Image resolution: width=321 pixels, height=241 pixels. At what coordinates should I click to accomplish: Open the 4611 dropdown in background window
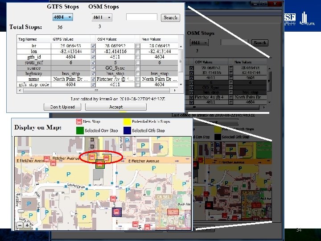(x=199, y=43)
